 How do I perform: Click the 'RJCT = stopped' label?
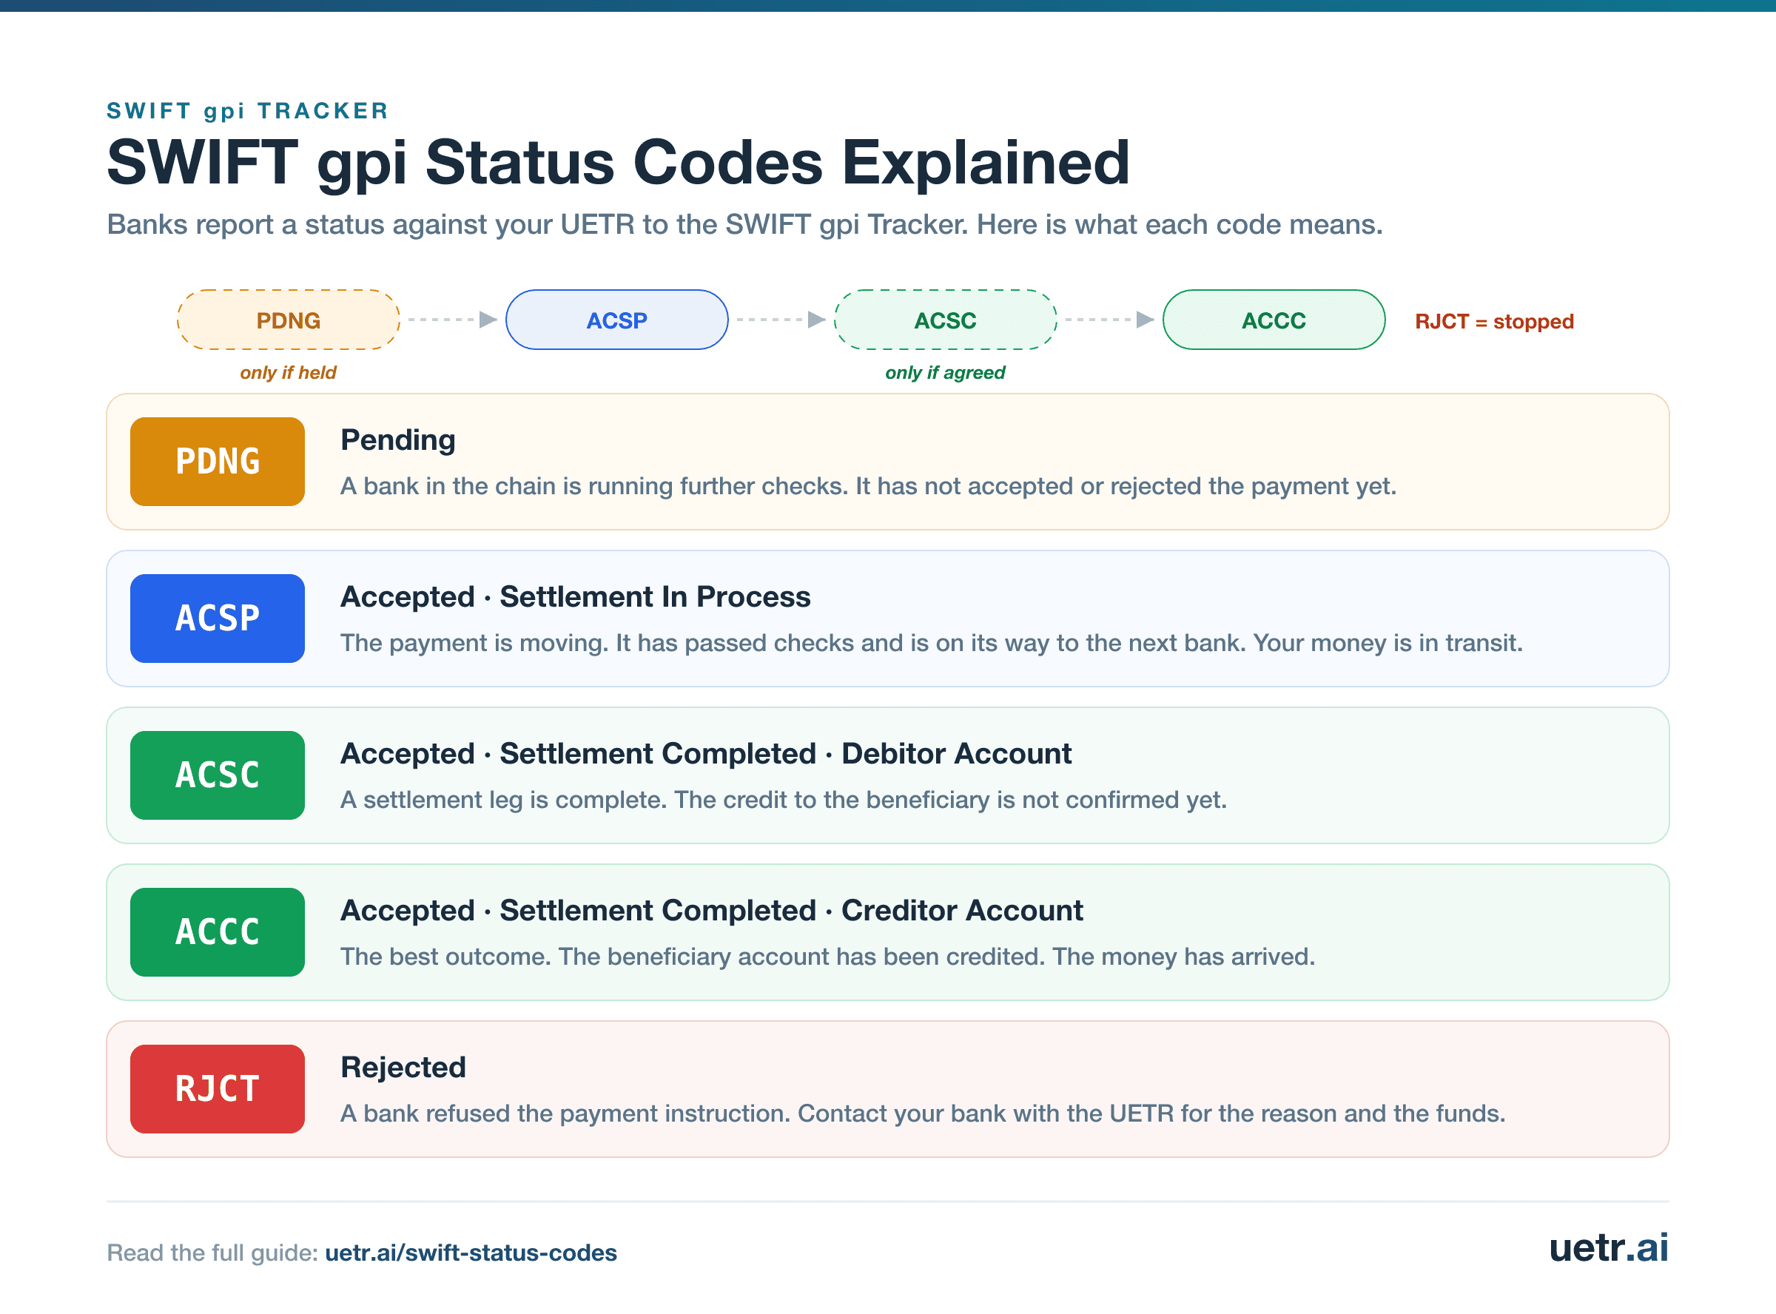1493,321
